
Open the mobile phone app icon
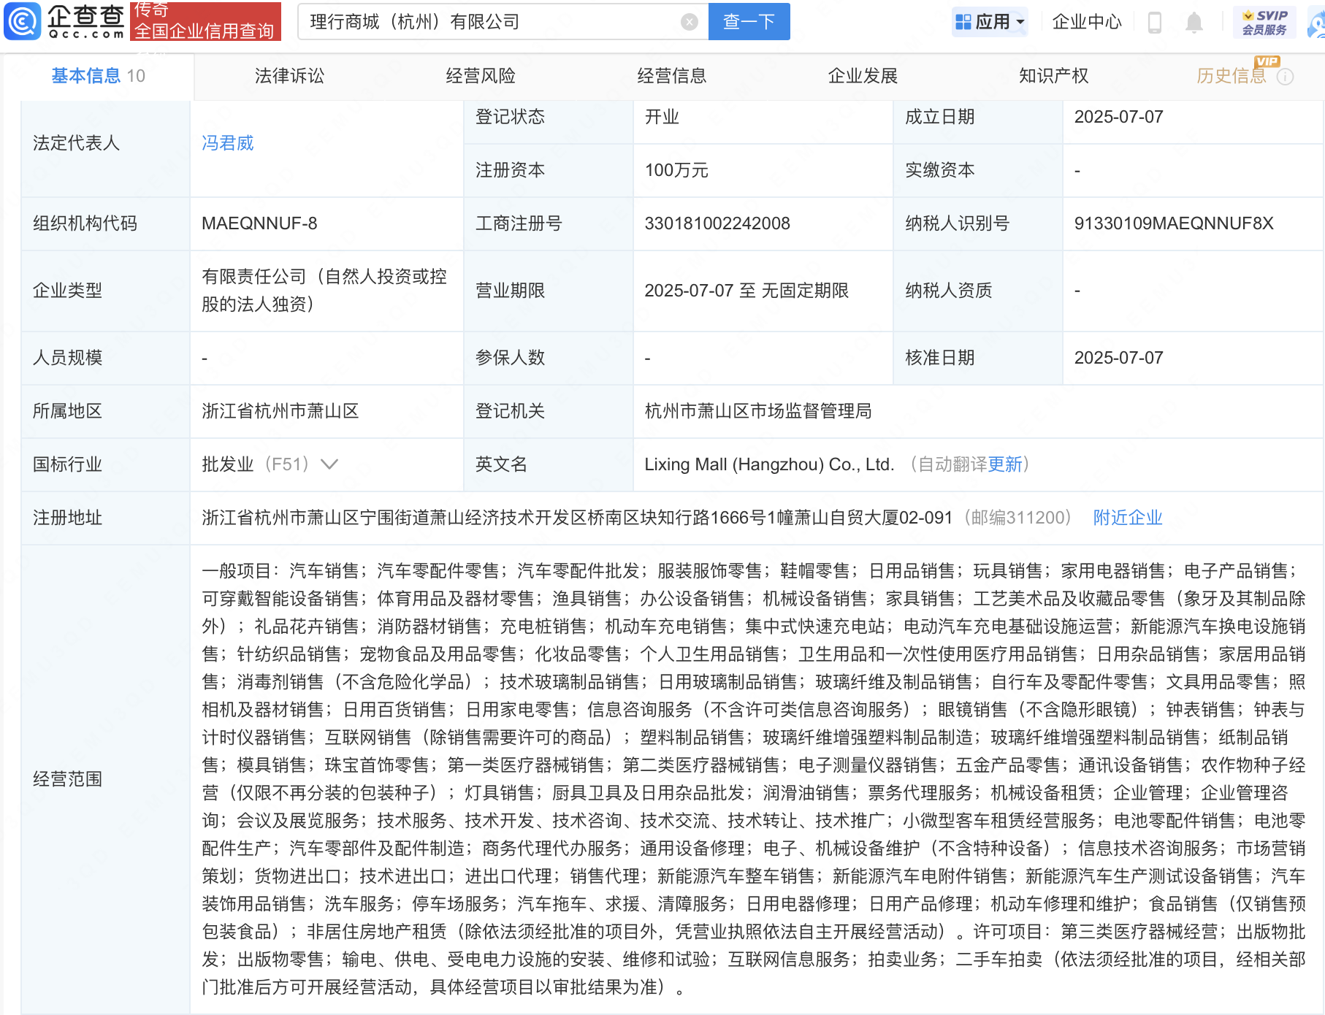click(1155, 22)
